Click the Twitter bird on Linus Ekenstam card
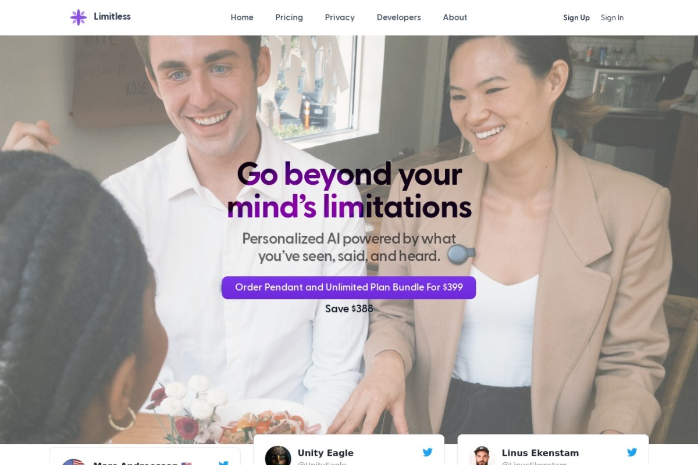 click(632, 452)
